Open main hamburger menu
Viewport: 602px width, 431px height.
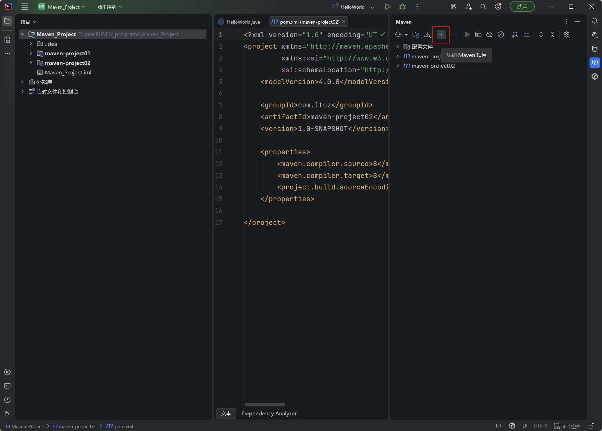click(x=25, y=7)
